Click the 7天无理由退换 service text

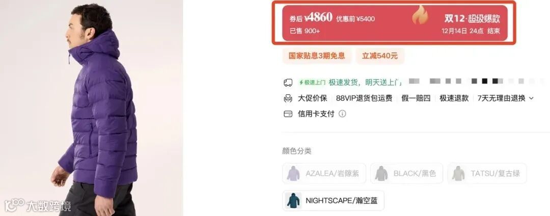(501, 98)
